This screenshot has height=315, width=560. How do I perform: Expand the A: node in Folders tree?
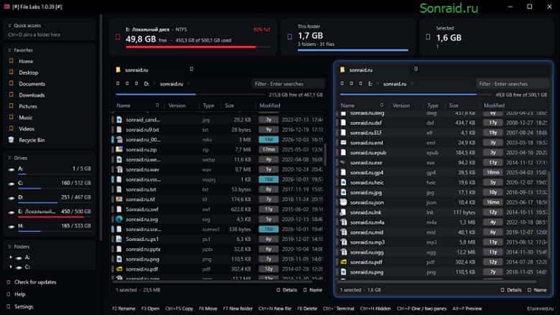click(x=10, y=257)
